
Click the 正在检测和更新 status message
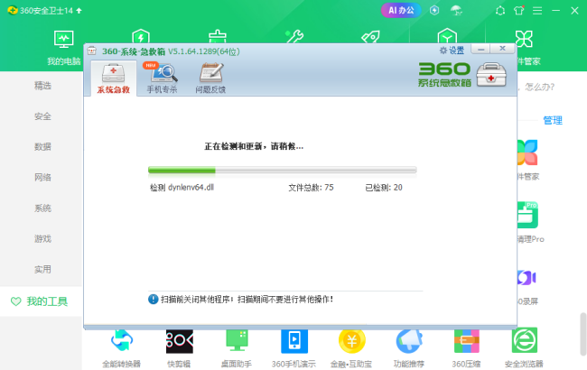[254, 146]
